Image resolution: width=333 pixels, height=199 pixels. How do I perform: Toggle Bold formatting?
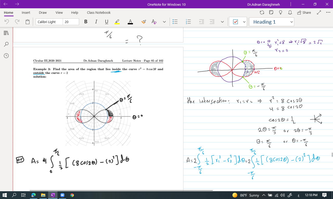[86, 22]
